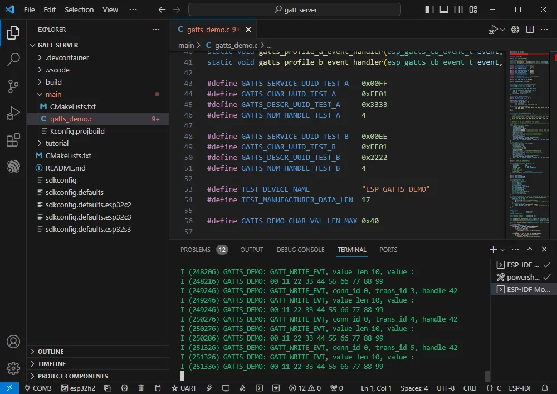Open the Extensions view

pos(13,140)
